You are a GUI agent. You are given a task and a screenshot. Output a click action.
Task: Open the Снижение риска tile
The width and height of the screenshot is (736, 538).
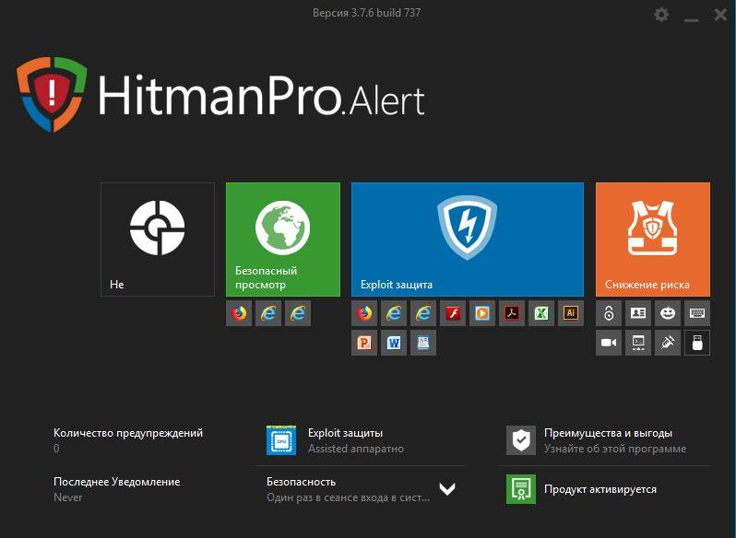(652, 239)
